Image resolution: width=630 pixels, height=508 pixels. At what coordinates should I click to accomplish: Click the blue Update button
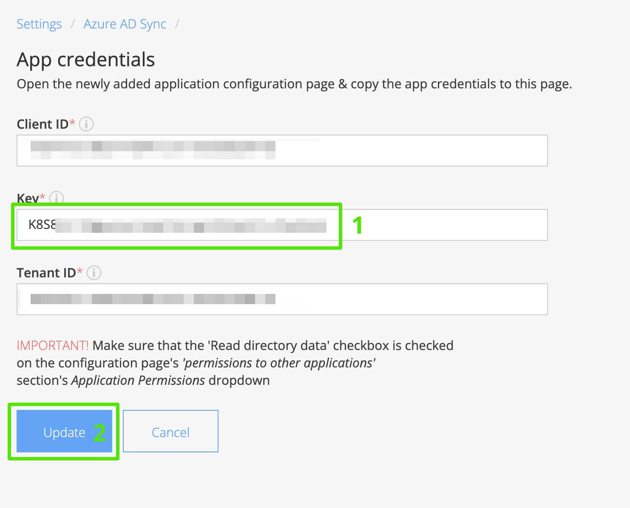[x=64, y=431]
